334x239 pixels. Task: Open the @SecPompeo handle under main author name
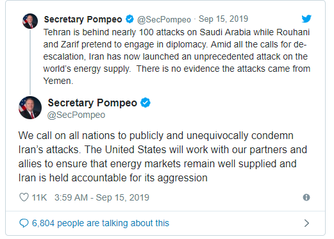click(x=76, y=115)
